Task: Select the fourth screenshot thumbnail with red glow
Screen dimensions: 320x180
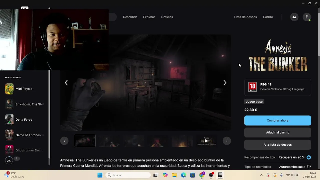Action: click(x=158, y=141)
